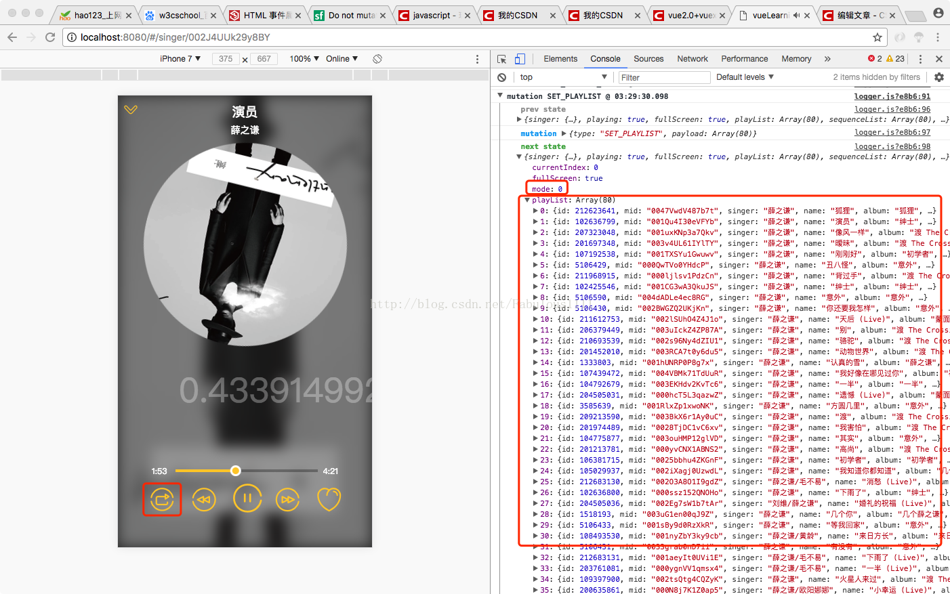Expand the mutation payload object

point(564,133)
